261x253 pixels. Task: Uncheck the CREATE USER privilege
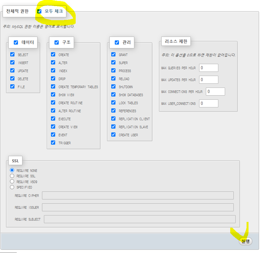point(114,134)
